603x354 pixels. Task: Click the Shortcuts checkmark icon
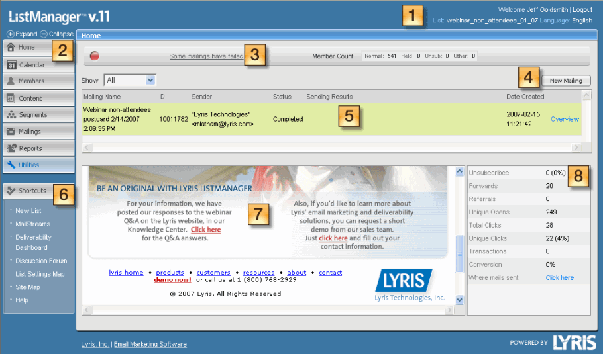pos(11,190)
